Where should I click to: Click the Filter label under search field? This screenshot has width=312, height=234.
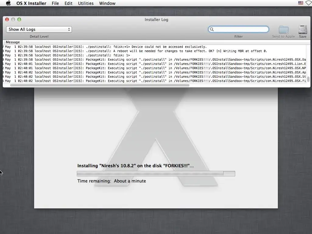click(x=238, y=37)
